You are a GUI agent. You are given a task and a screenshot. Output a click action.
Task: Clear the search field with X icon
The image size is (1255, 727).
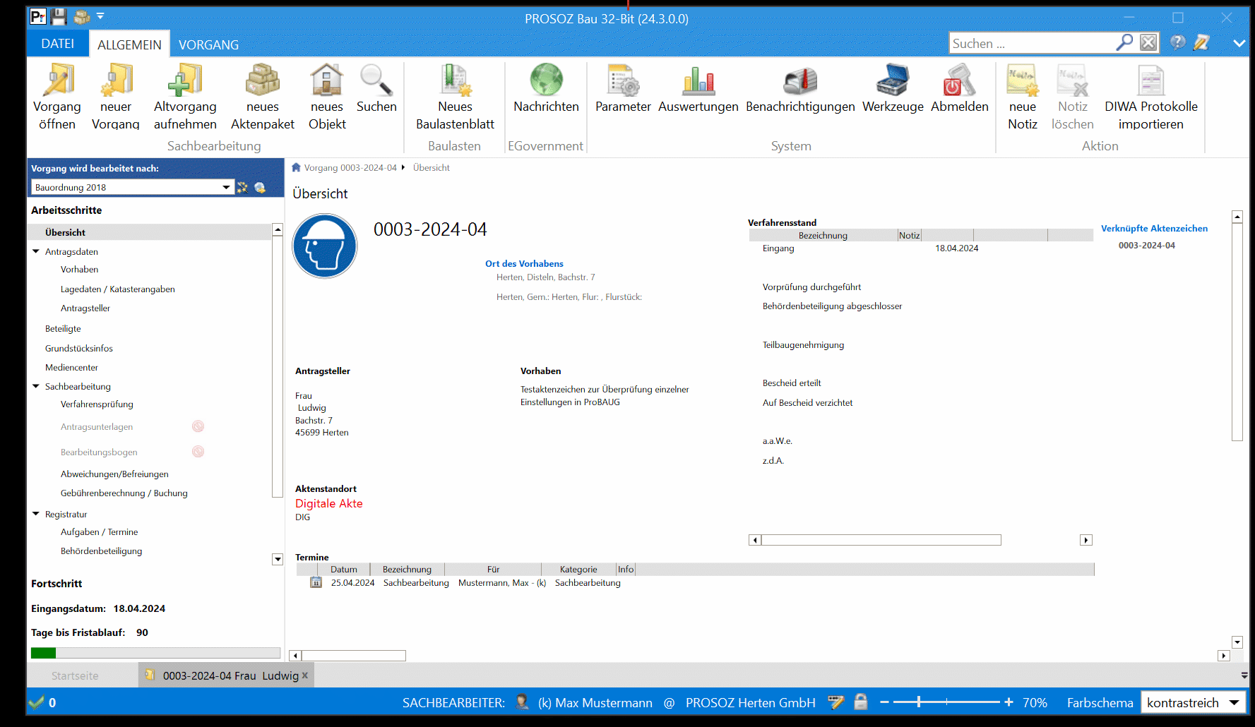(x=1149, y=42)
